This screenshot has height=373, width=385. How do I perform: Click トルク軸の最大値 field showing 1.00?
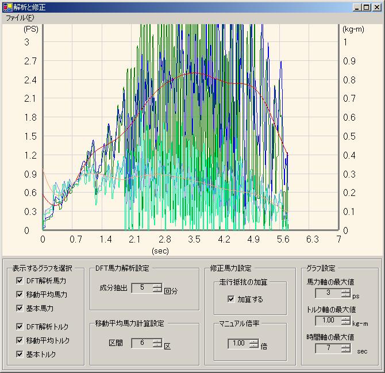point(328,321)
